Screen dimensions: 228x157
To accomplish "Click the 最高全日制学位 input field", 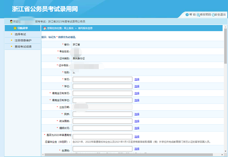I will tap(102, 100).
